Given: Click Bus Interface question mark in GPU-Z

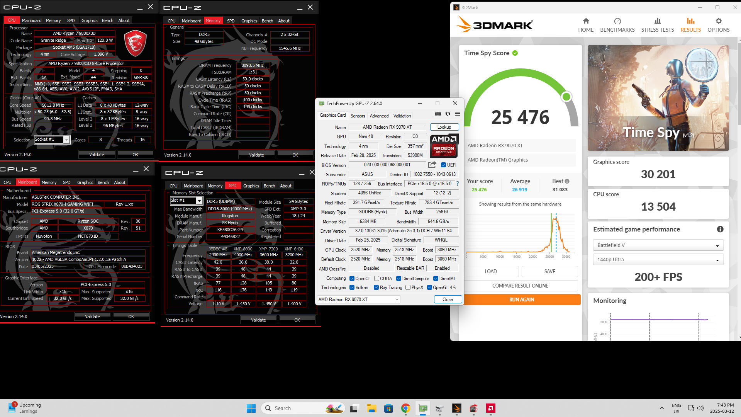Looking at the screenshot, I should pyautogui.click(x=458, y=184).
